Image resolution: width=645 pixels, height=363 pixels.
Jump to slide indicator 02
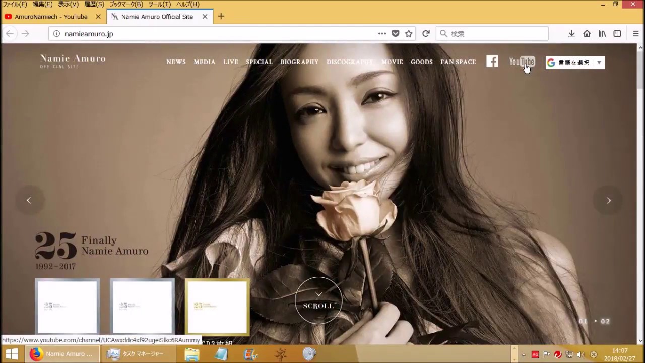click(x=605, y=321)
